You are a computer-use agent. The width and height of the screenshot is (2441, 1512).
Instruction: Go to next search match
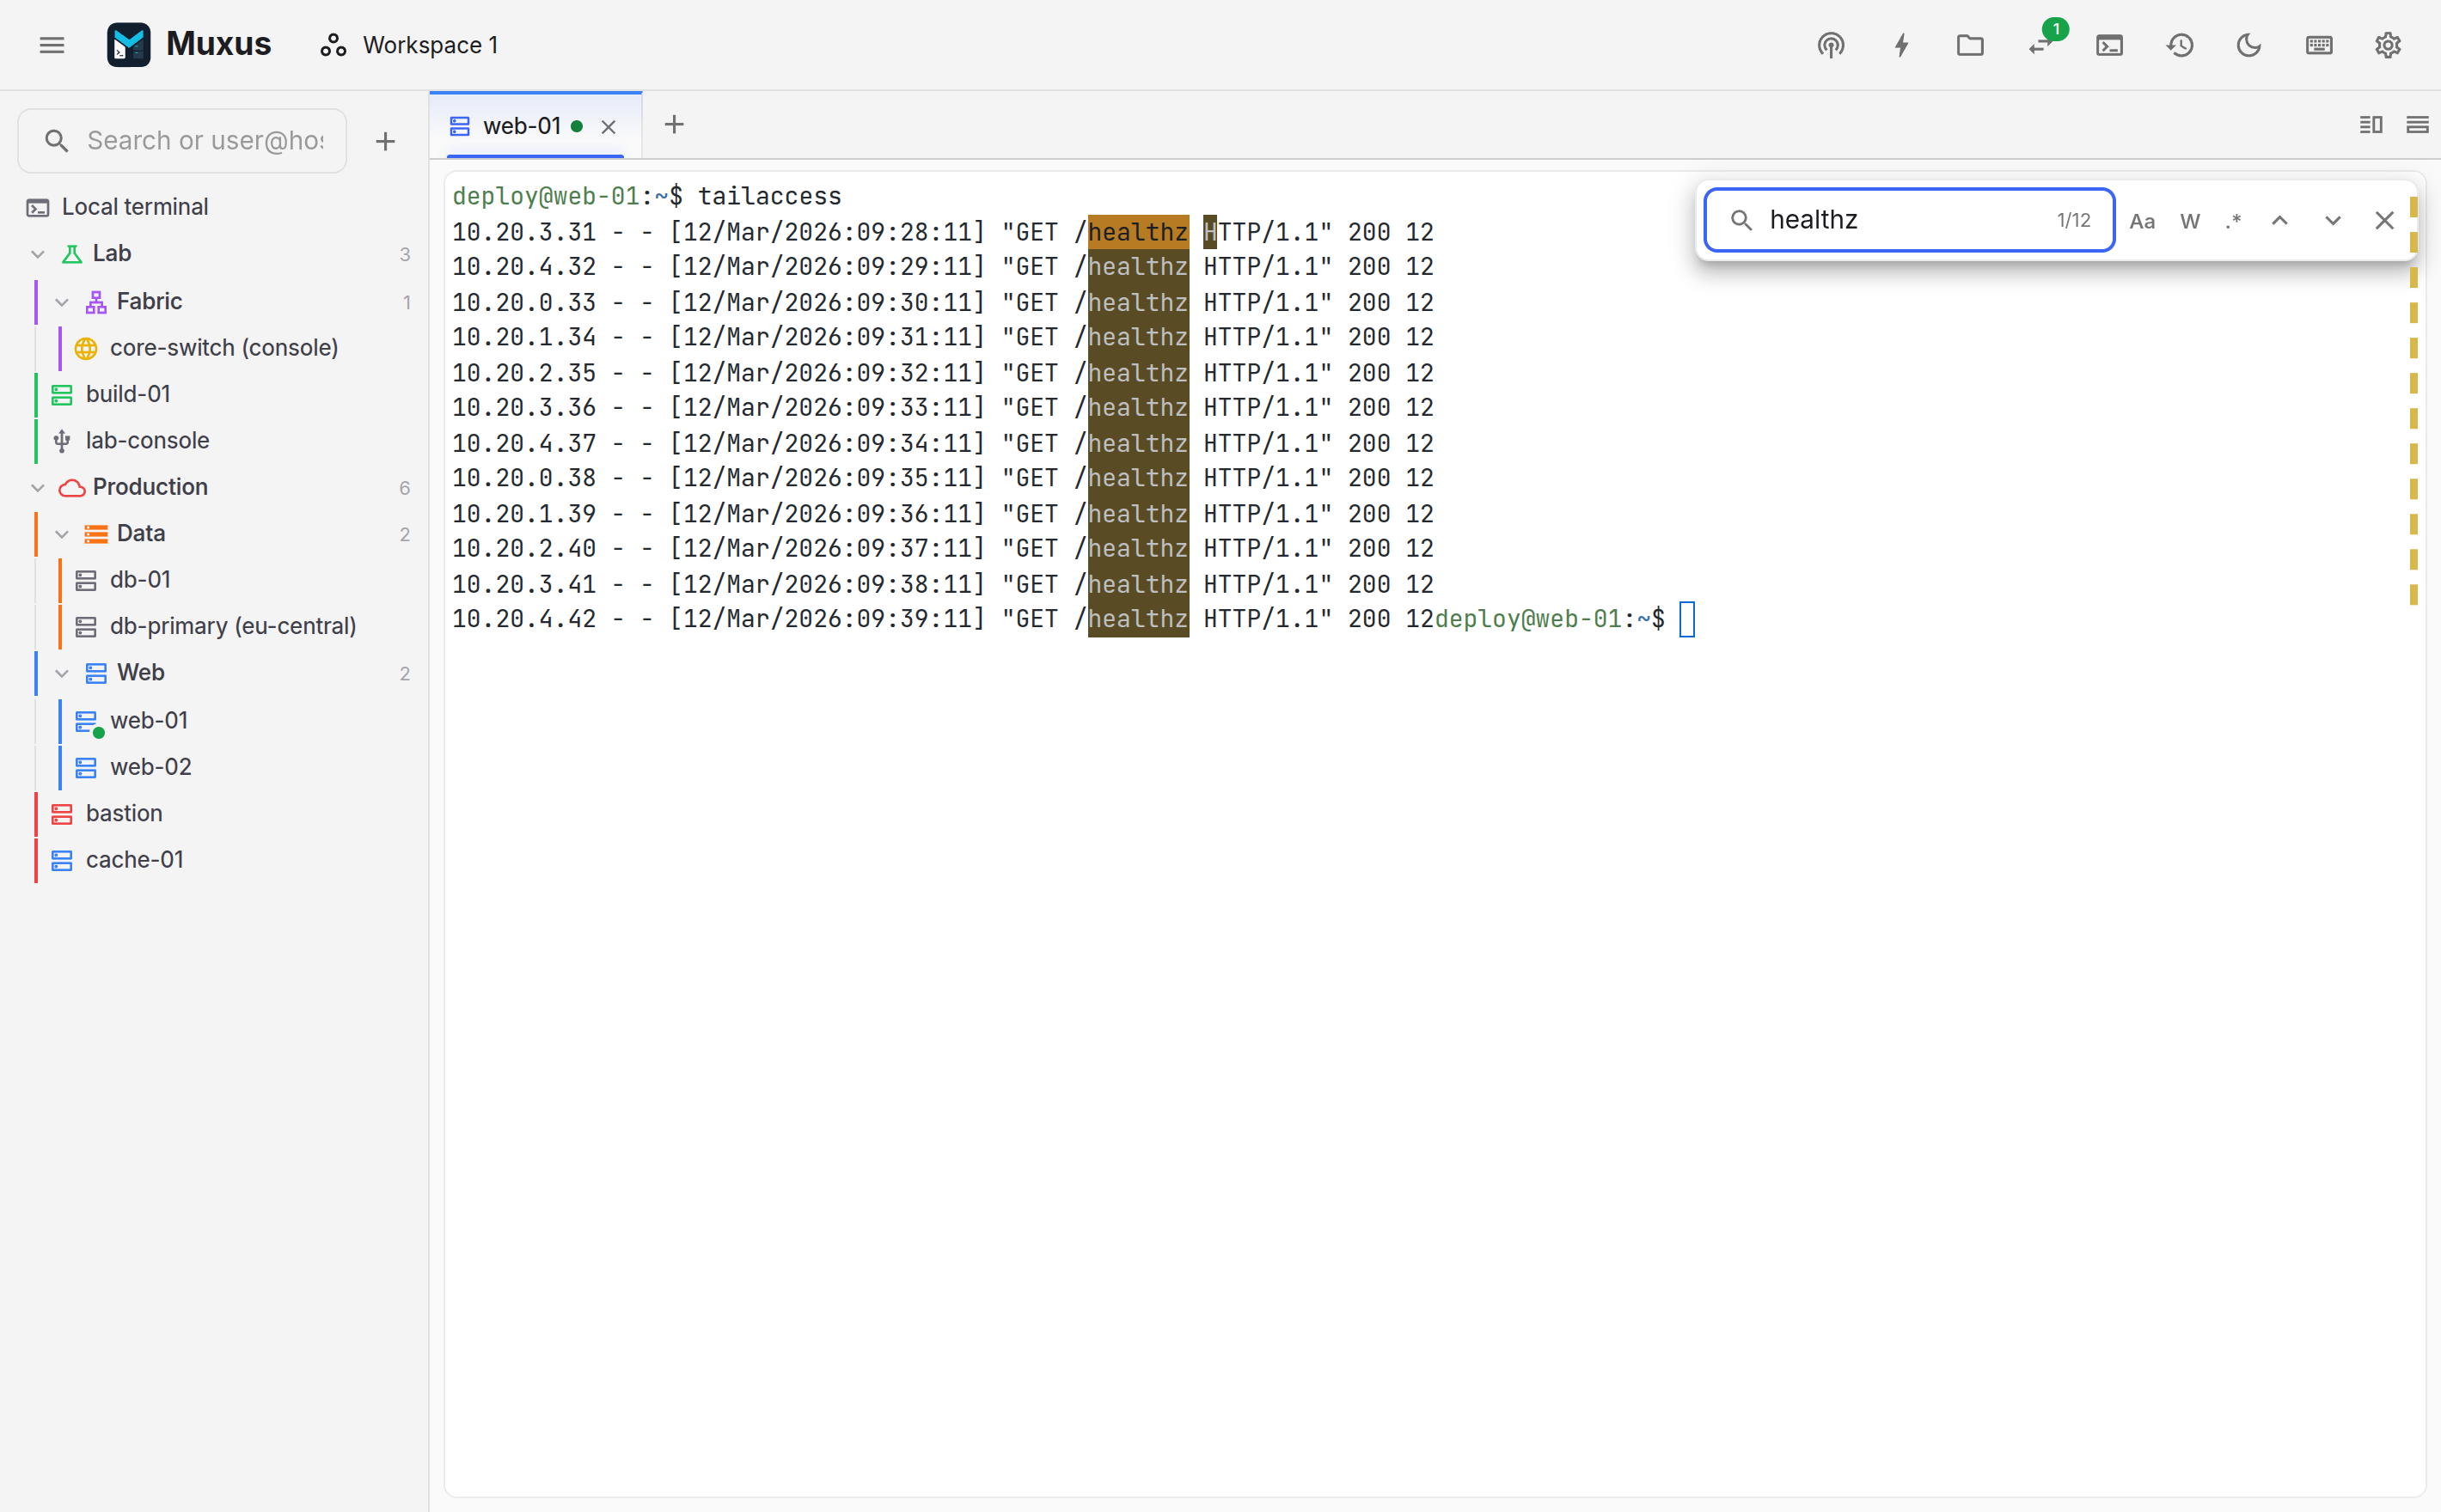click(2333, 221)
